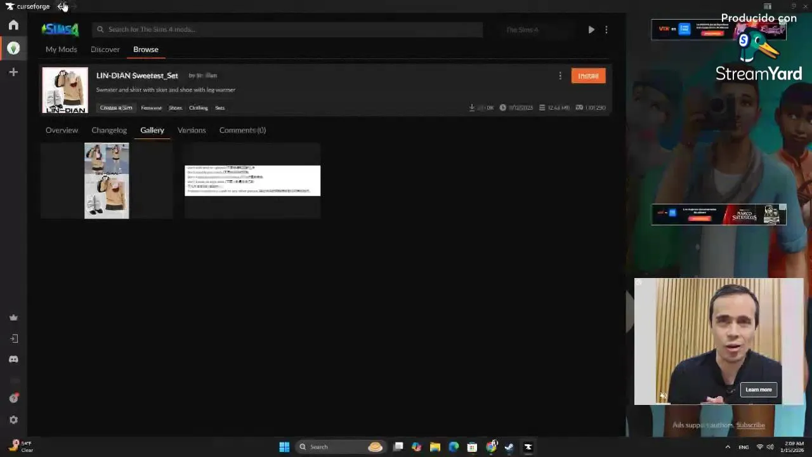Click LIN-DIAN Sweetest_Set title
812x457 pixels.
click(x=137, y=76)
